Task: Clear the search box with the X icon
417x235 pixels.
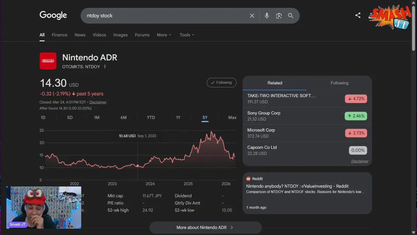Action: (x=252, y=16)
